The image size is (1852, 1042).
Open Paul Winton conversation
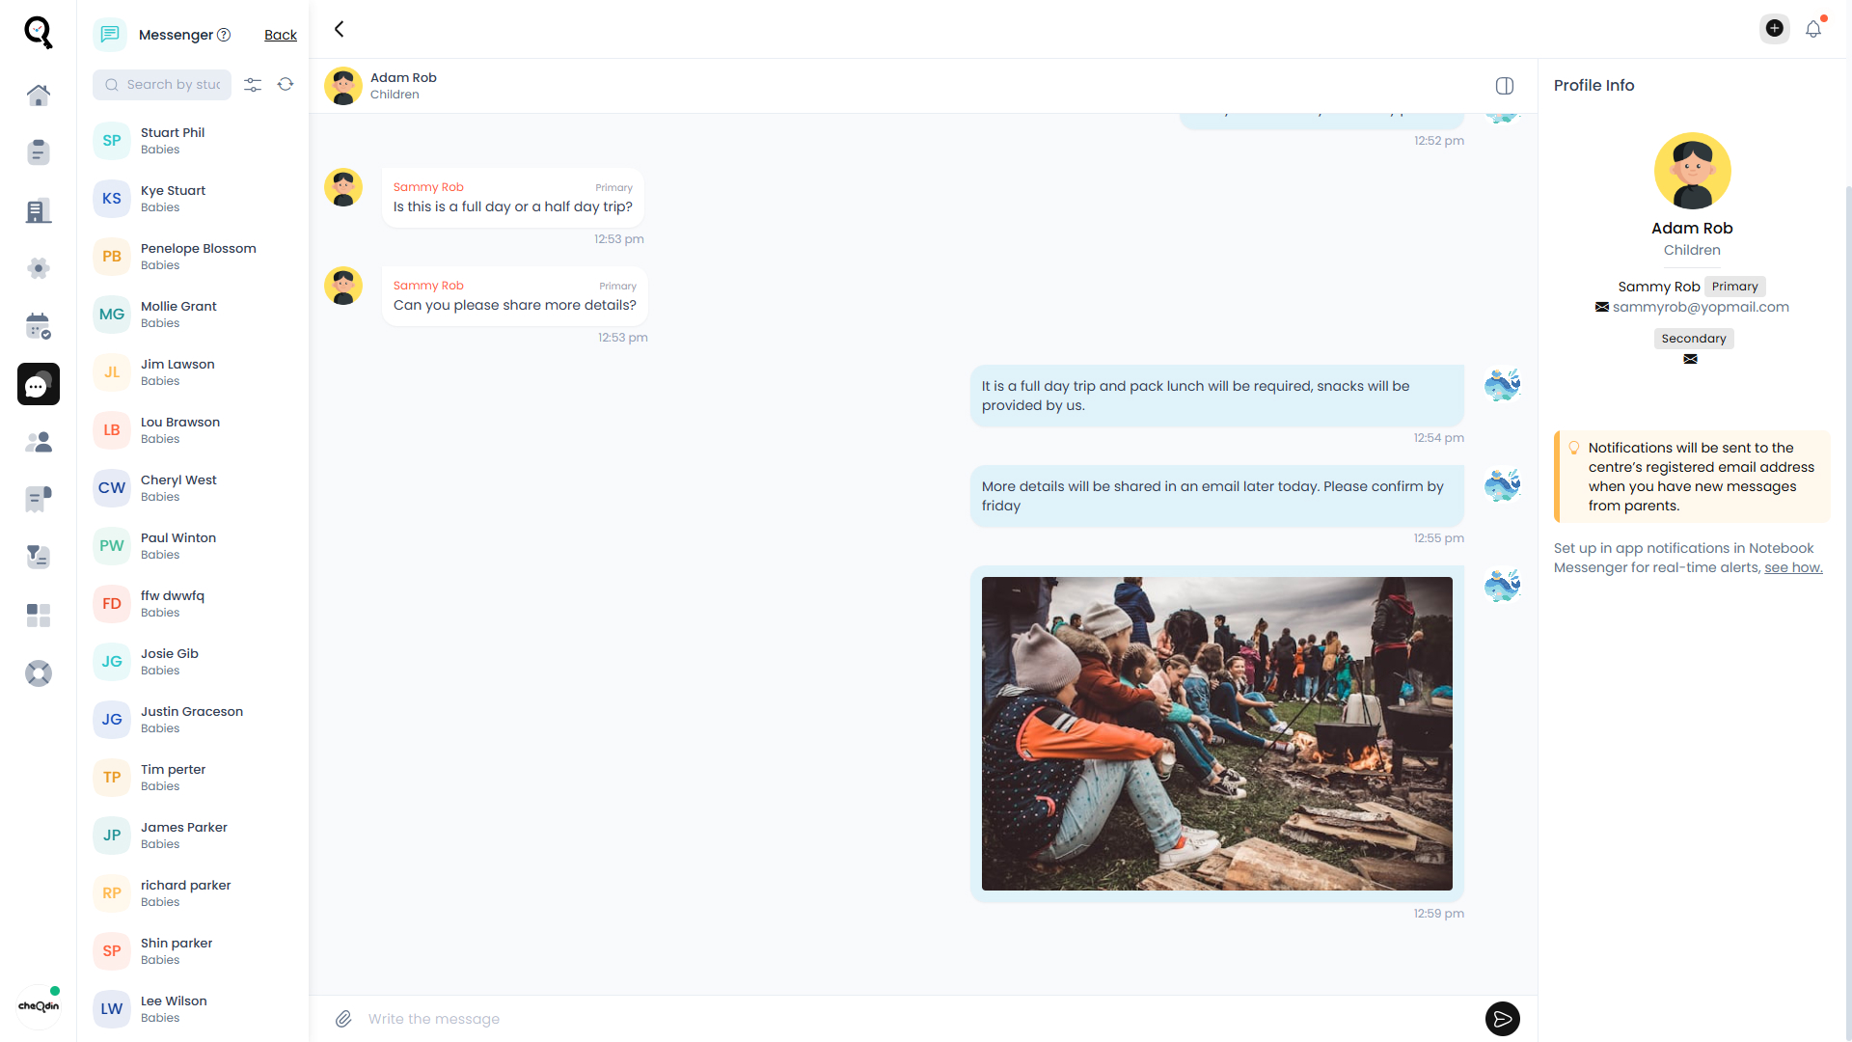pyautogui.click(x=193, y=546)
